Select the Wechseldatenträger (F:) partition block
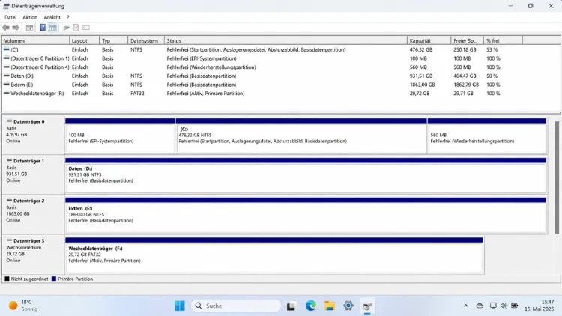The image size is (562, 316). pos(274,255)
